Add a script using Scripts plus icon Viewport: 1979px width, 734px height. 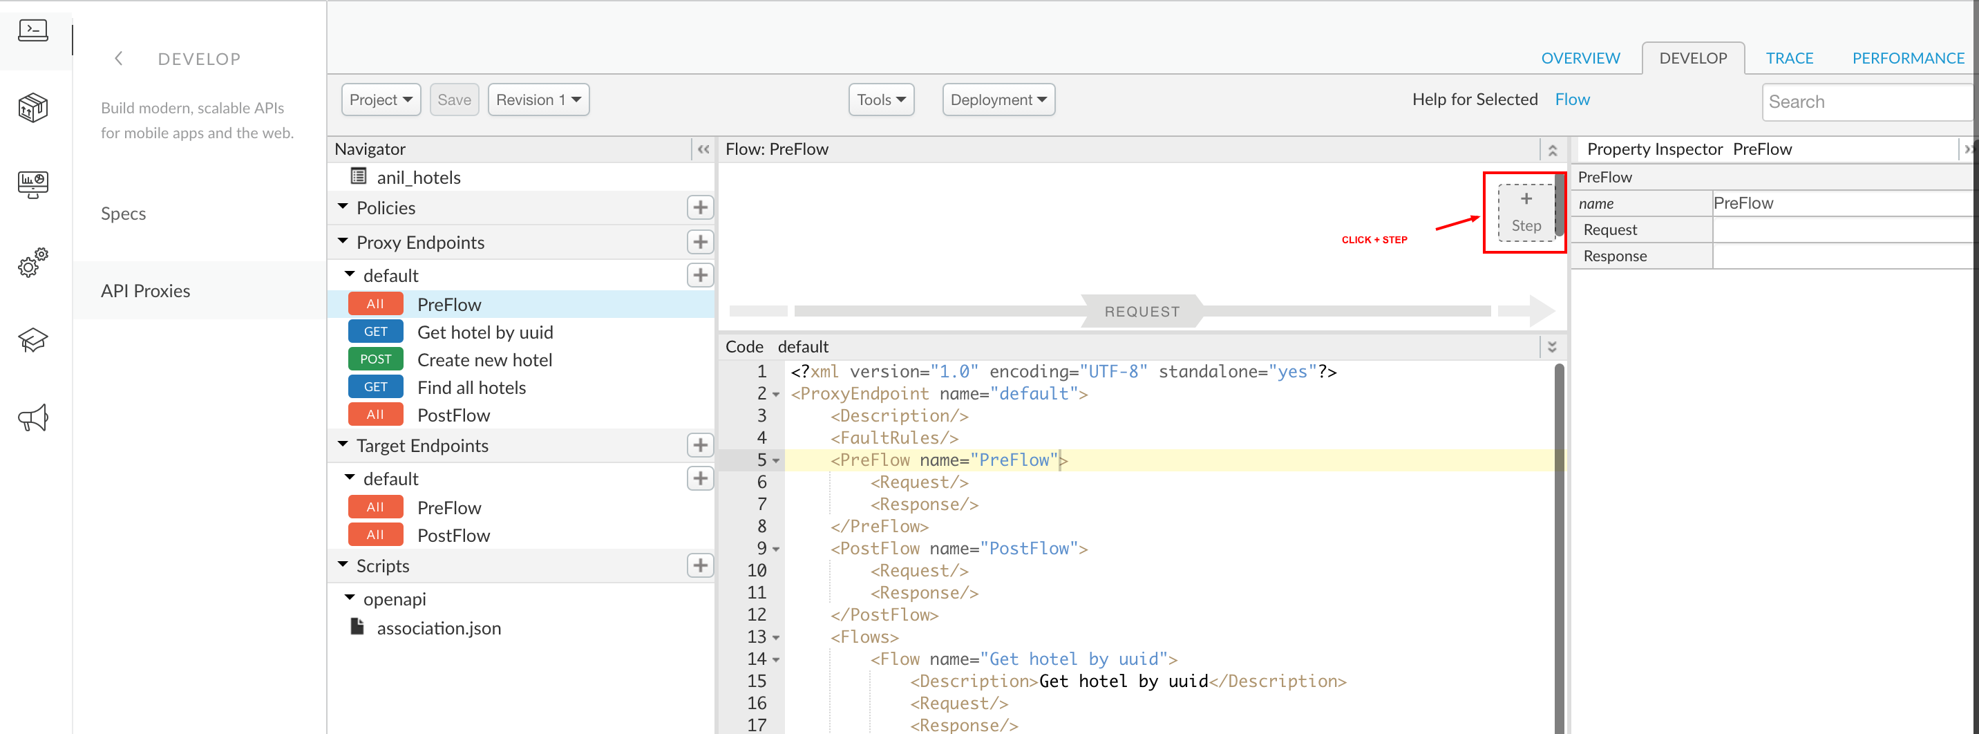point(699,565)
